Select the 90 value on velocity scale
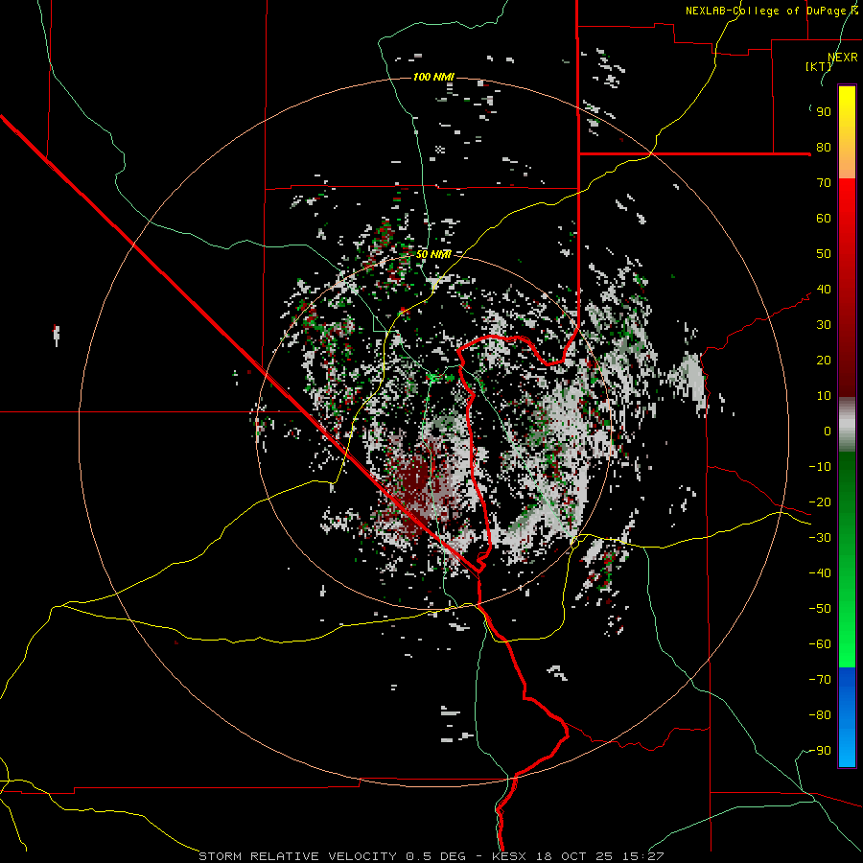 pos(824,112)
